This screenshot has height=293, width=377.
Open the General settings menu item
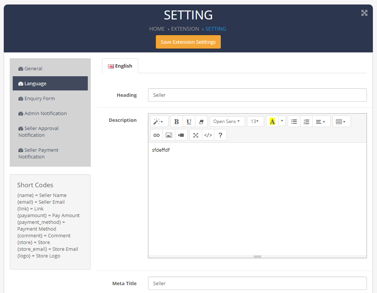[x=50, y=68]
